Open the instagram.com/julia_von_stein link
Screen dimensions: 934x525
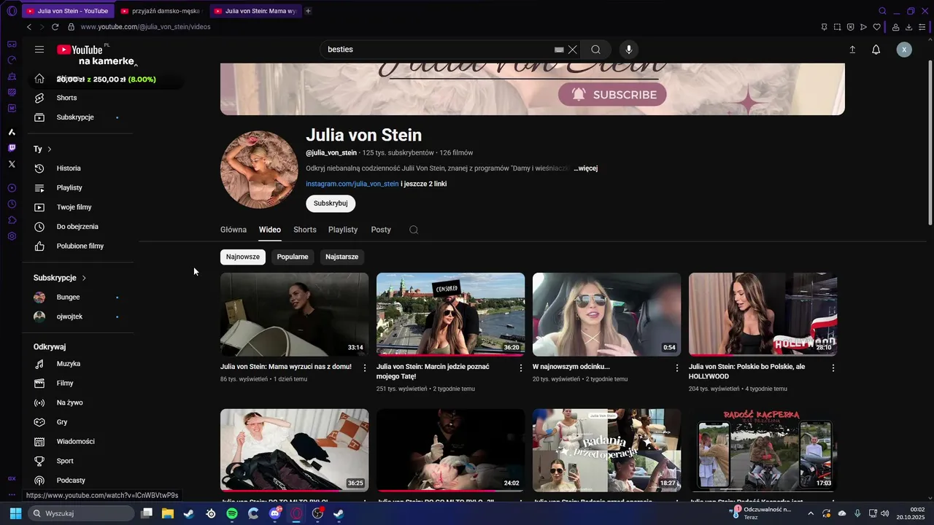(352, 184)
